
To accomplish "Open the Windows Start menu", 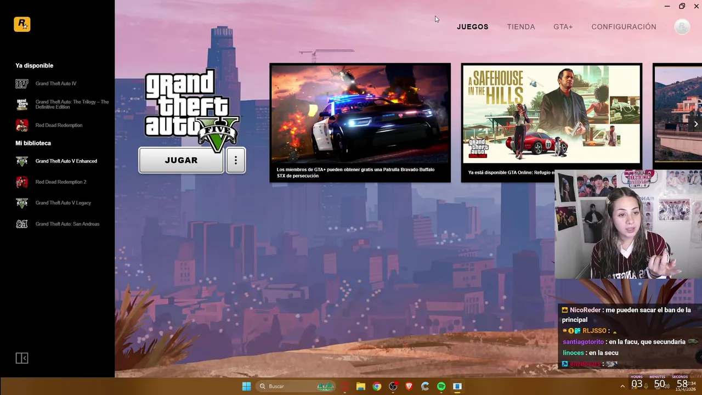I will (x=246, y=386).
